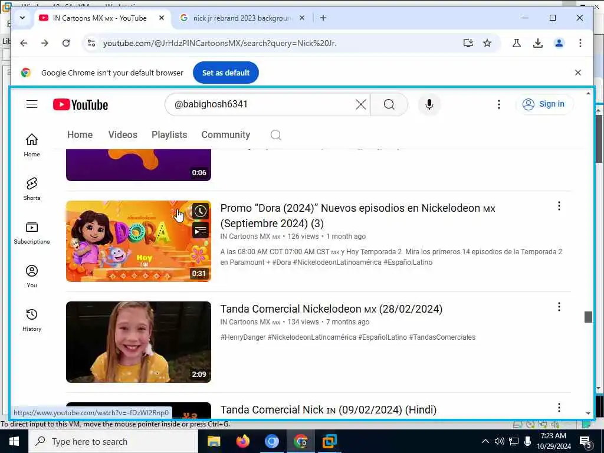Switch to the channel Playlists tab
This screenshot has width=604, height=453.
point(169,135)
